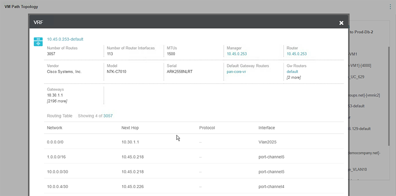Click the Protocol column header

click(x=207, y=128)
